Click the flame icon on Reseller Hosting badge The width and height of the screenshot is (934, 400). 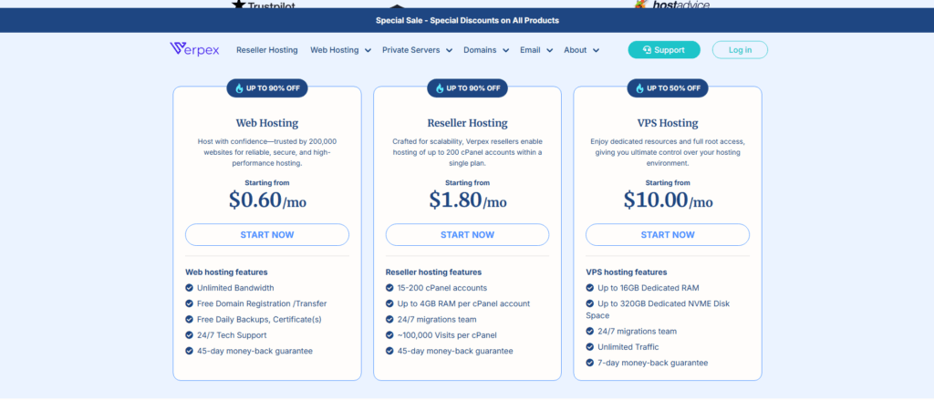(x=440, y=88)
